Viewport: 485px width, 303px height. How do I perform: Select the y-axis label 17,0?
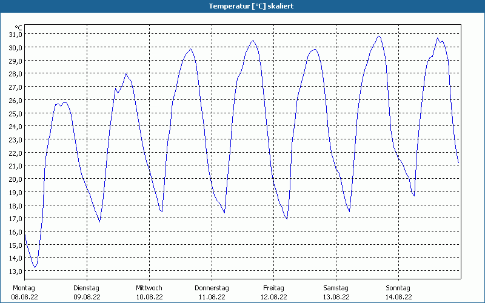pos(16,219)
